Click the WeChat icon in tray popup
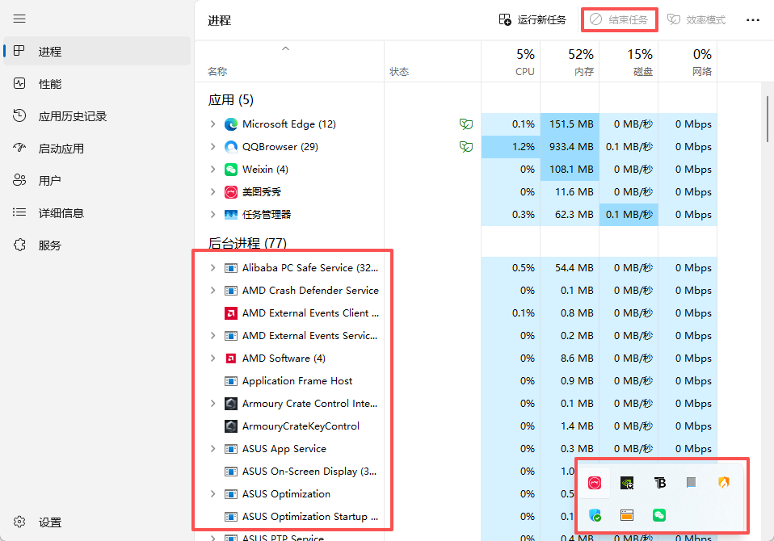Image resolution: width=774 pixels, height=541 pixels. point(660,515)
